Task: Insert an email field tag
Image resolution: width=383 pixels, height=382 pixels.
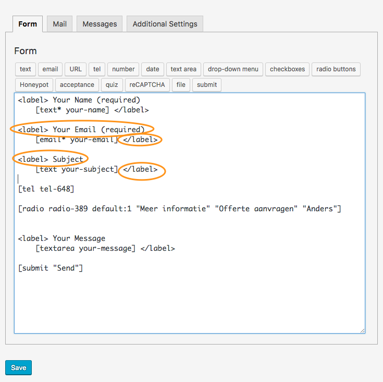Action: (50, 69)
